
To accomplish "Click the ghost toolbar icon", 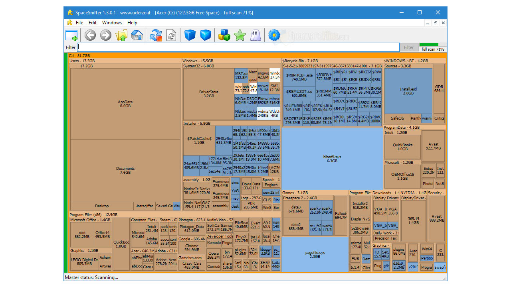I will pyautogui.click(x=255, y=35).
